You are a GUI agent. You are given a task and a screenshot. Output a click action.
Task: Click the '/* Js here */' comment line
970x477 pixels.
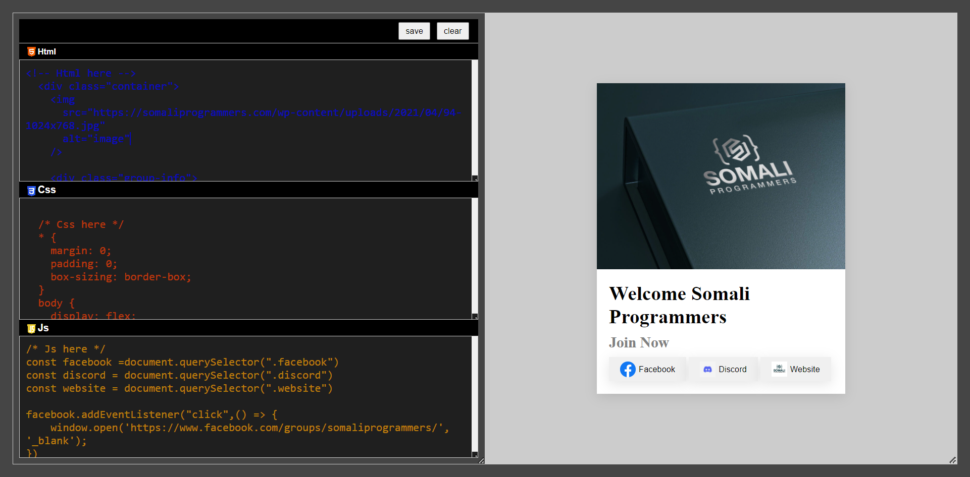pos(66,349)
